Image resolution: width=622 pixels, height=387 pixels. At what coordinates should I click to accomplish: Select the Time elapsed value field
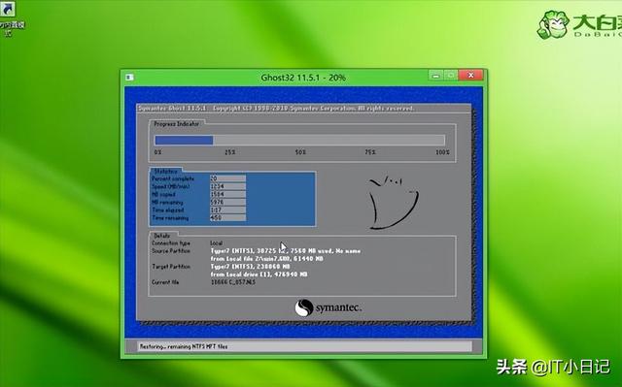pyautogui.click(x=227, y=210)
